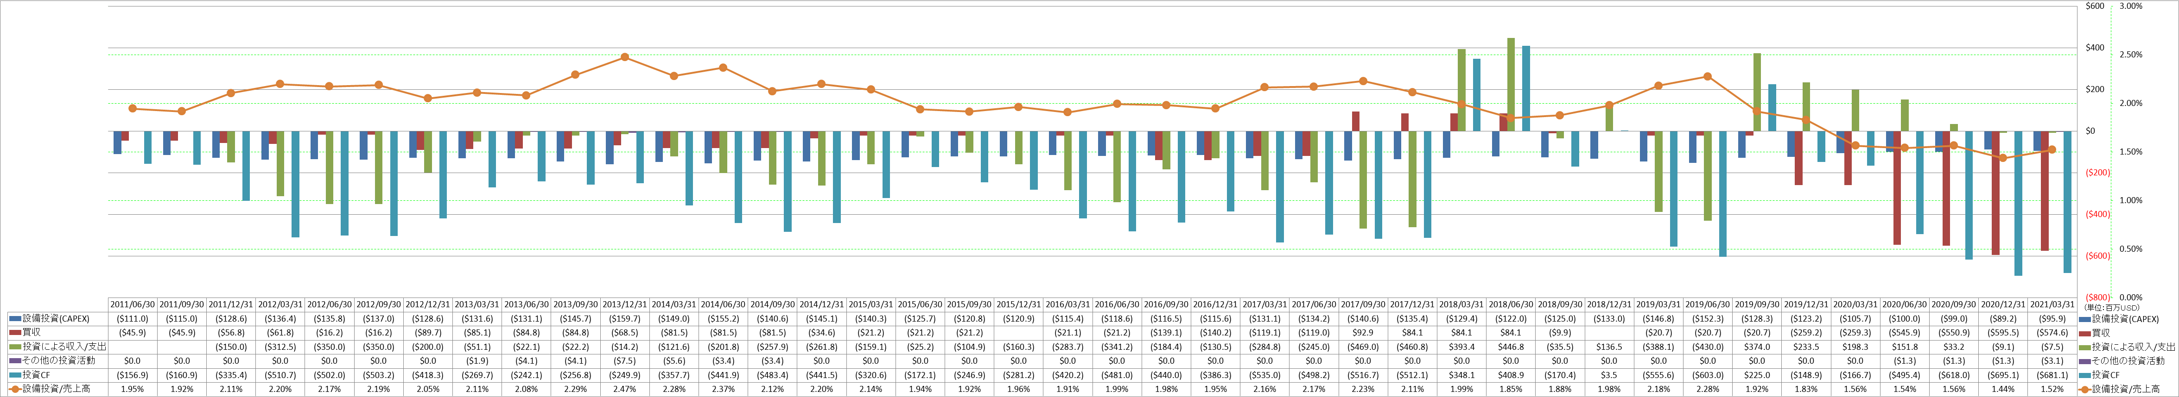Image resolution: width=2179 pixels, height=397 pixels.
Task: Click the 2013/12/31 date column header
Action: point(624,305)
